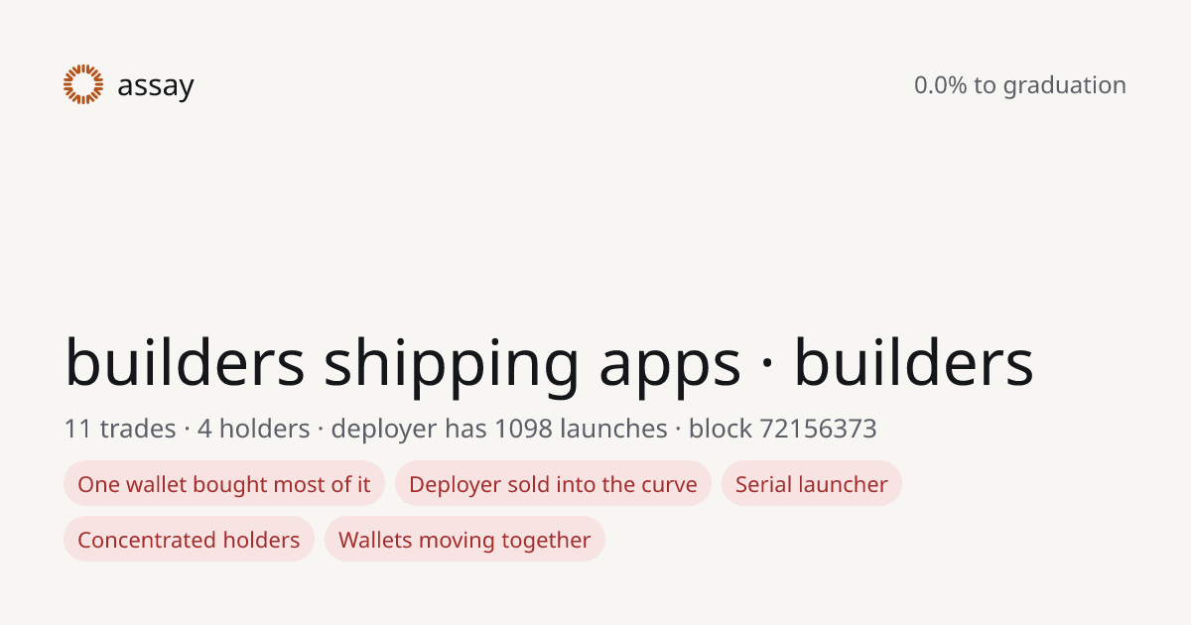Screen dimensions: 1191x625
Task: Select the block 72156373 label
Action: [x=783, y=429]
